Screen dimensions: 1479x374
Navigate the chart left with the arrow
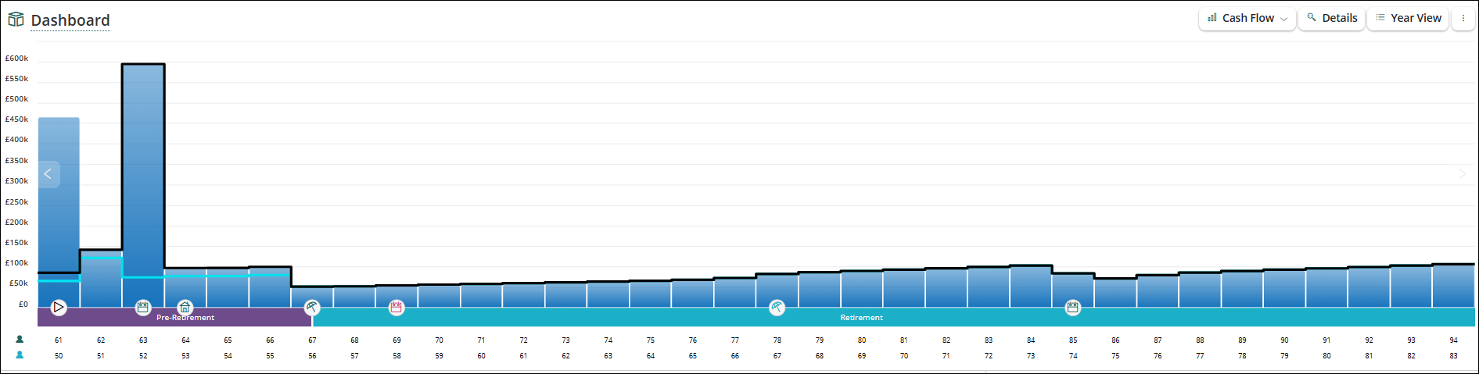48,174
